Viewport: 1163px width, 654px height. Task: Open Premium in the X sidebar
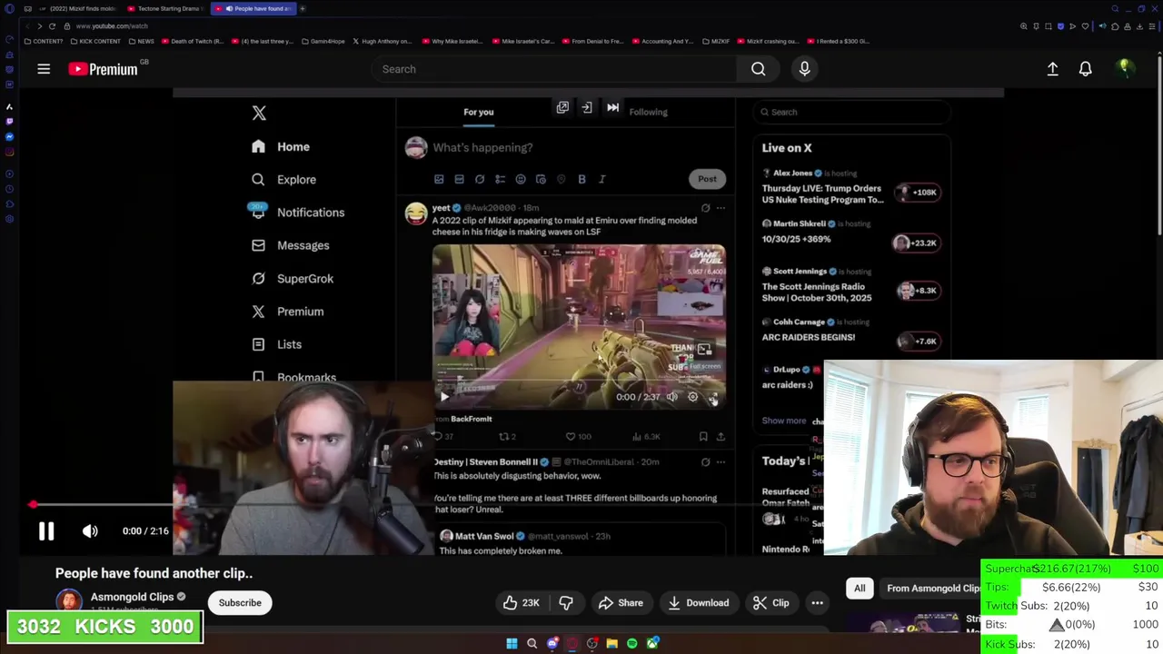pyautogui.click(x=287, y=312)
